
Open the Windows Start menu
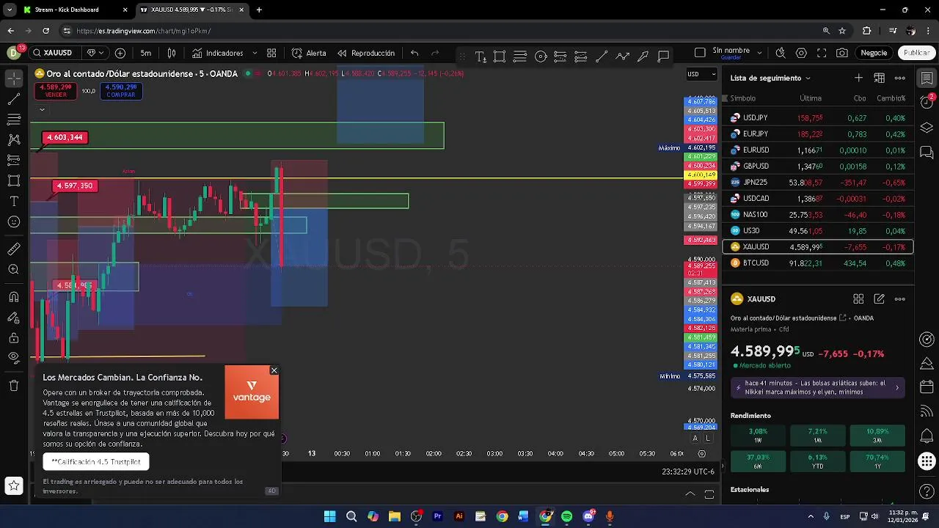[x=329, y=516]
